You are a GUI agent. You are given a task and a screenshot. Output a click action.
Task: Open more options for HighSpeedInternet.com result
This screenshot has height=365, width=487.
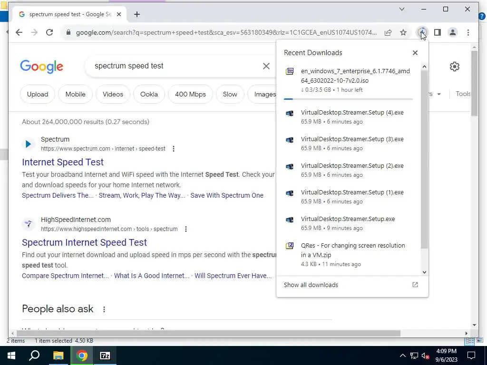[186, 229]
